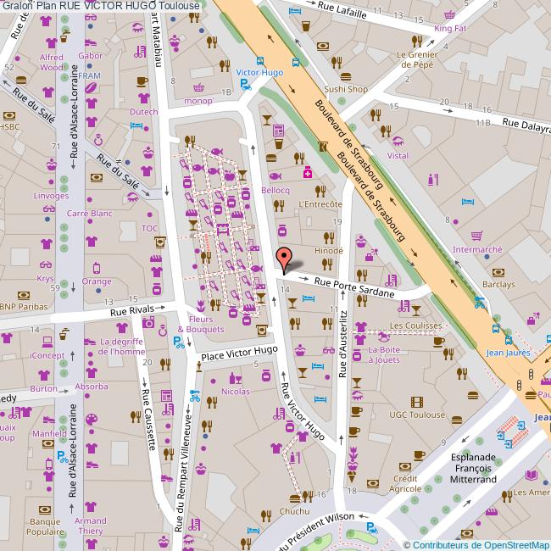Click the Bellocq shop label
This screenshot has width=551, height=551.
click(x=275, y=190)
